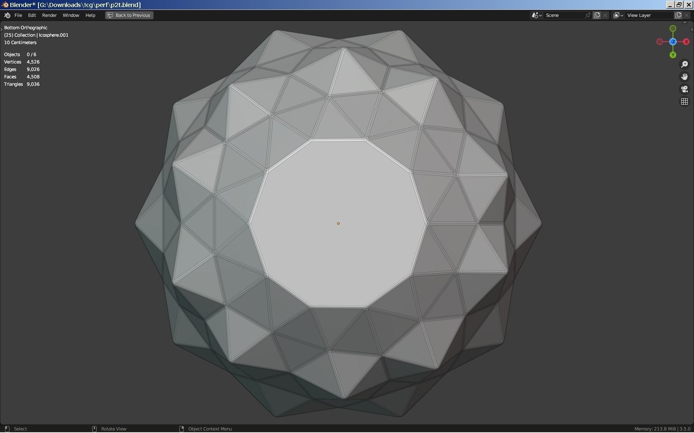
Task: Expand the right sidebar arrow in the viewport
Action: coord(692,30)
